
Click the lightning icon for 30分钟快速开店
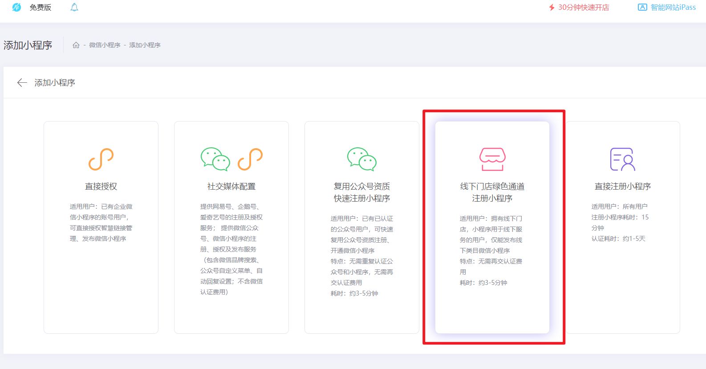552,8
